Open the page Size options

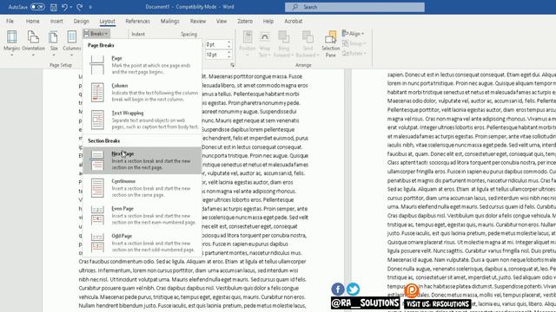(x=54, y=43)
